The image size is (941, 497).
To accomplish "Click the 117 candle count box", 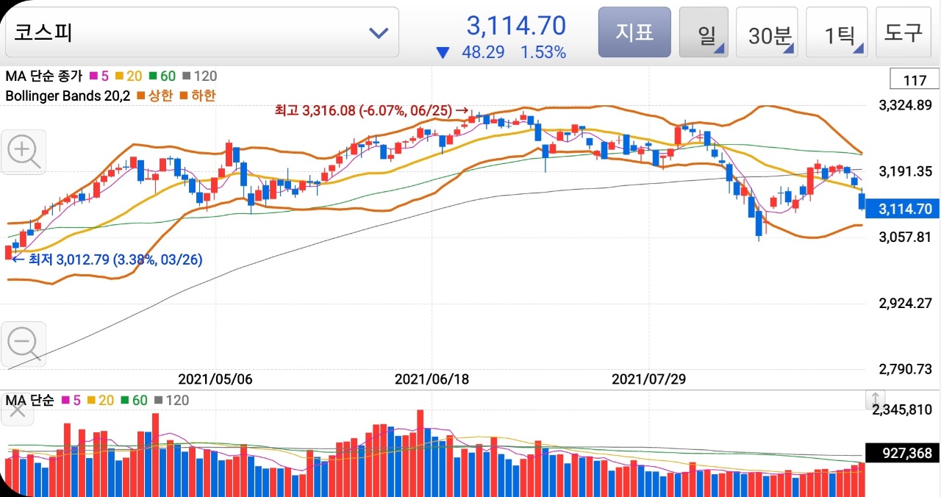I will (915, 80).
